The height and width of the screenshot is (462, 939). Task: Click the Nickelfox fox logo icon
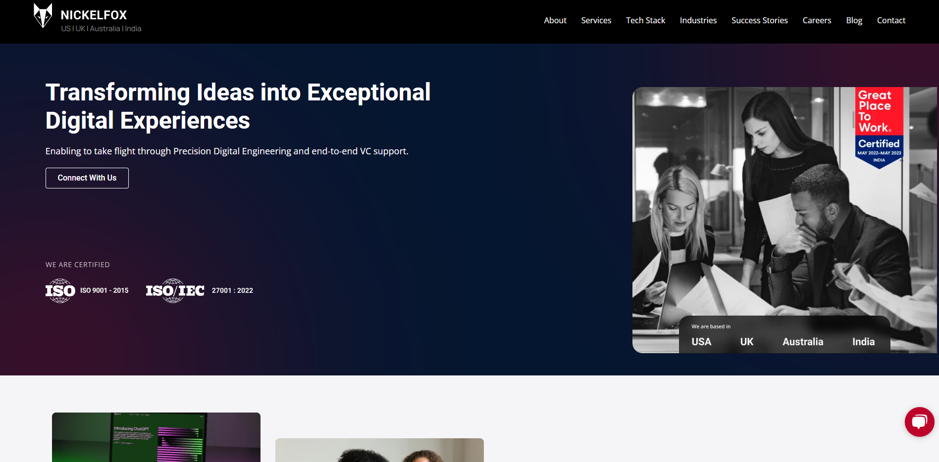click(x=43, y=16)
